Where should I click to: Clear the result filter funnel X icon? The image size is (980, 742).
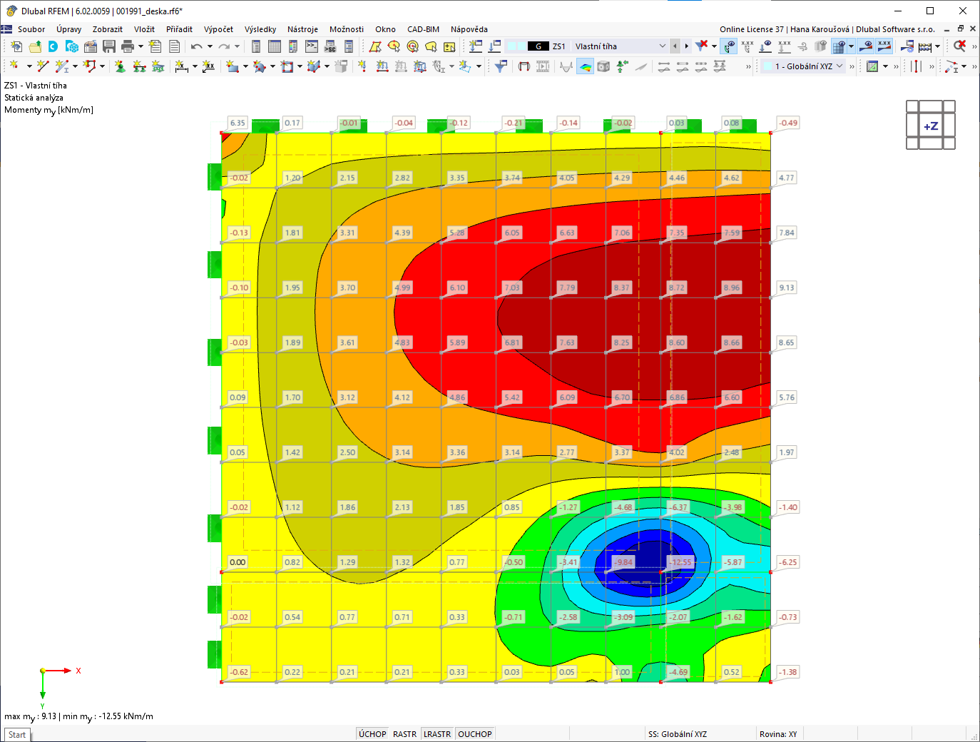pos(702,46)
